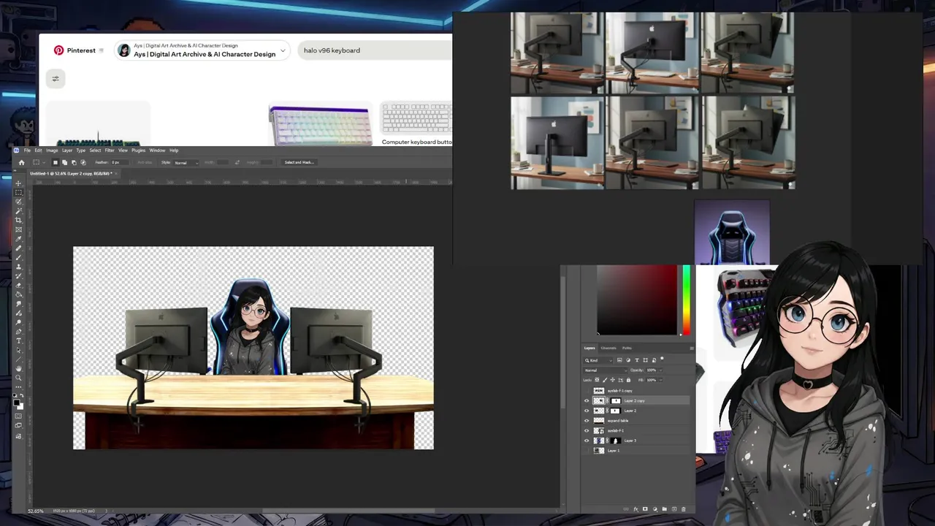Image resolution: width=935 pixels, height=526 pixels.
Task: Click the color picker gradient field
Action: [637, 300]
